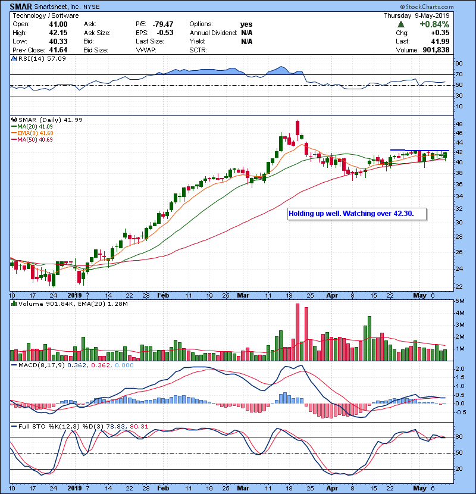The height and width of the screenshot is (494, 476).
Task: Click the Low value 40.33
Action: click(x=58, y=41)
